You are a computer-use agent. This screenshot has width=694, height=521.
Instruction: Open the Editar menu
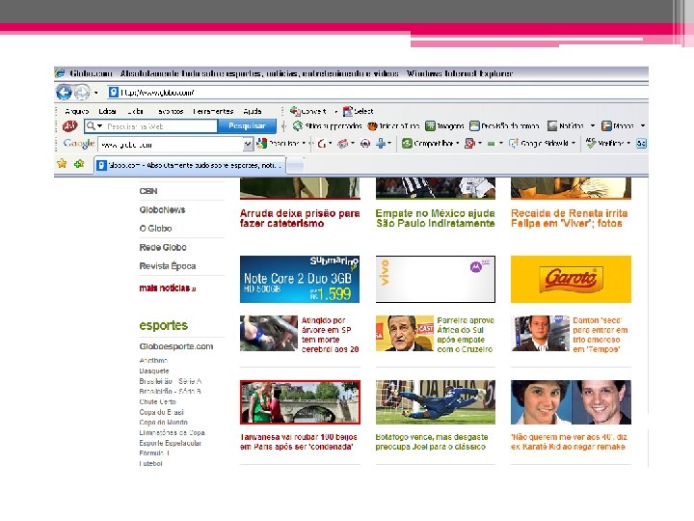[x=108, y=111]
